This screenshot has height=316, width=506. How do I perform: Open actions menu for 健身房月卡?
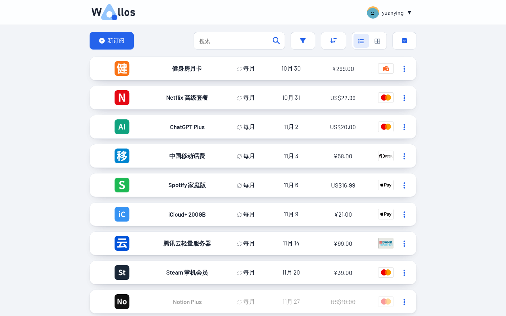(404, 69)
